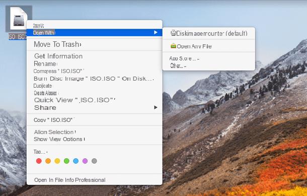Choose Move To Trash
The width and height of the screenshot is (307, 196).
(x=95, y=44)
